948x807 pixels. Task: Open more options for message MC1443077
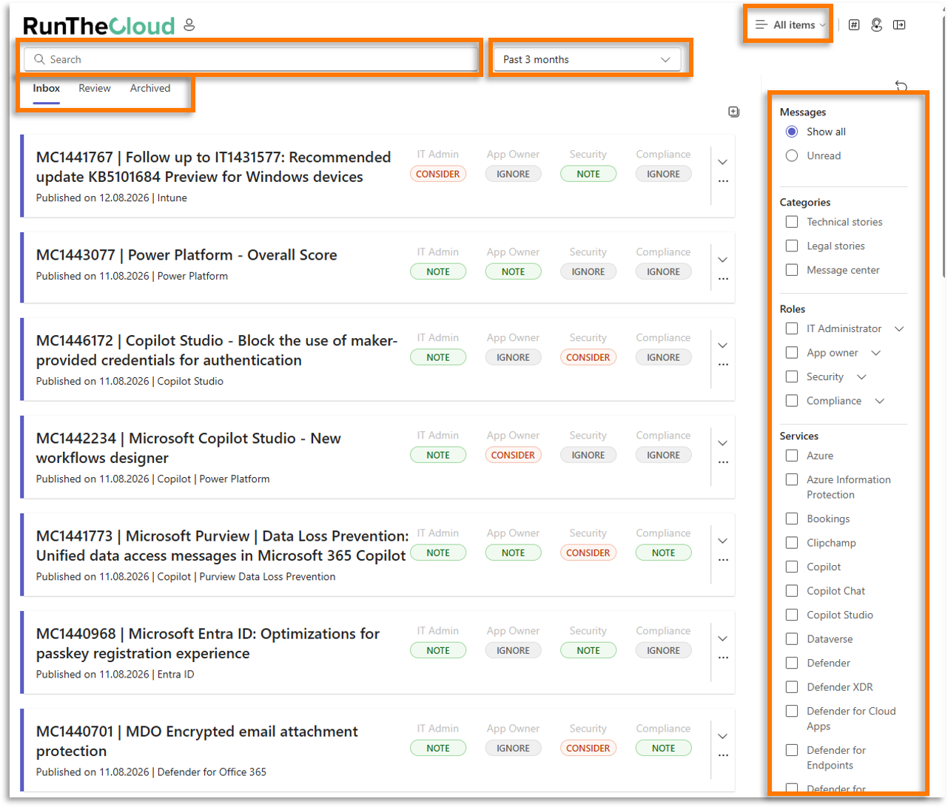723,279
